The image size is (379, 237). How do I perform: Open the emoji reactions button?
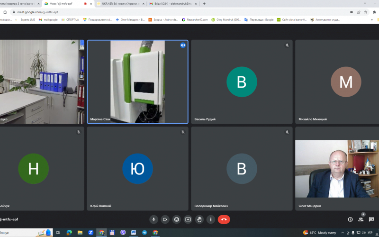pyautogui.click(x=177, y=219)
